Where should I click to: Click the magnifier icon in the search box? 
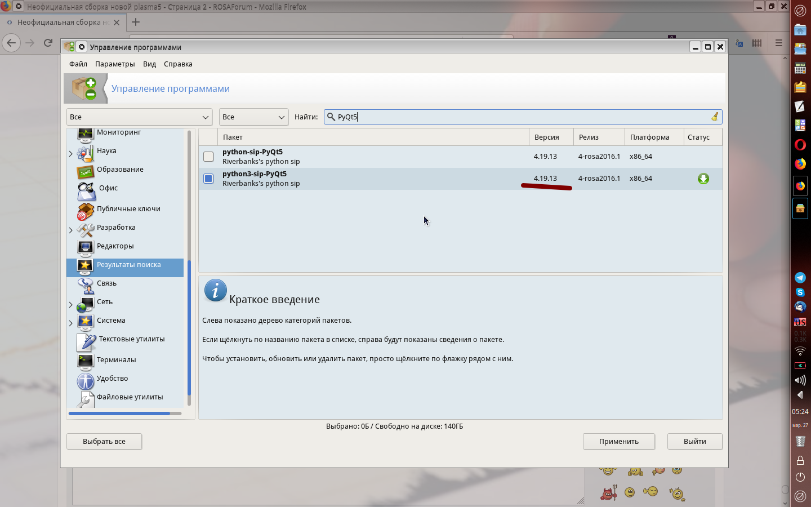(331, 117)
